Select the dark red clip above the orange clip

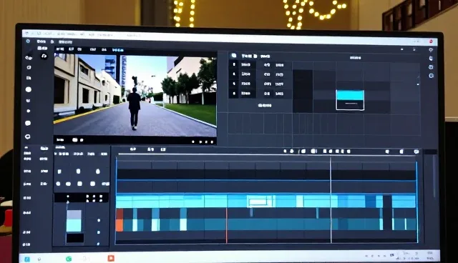[120, 214]
